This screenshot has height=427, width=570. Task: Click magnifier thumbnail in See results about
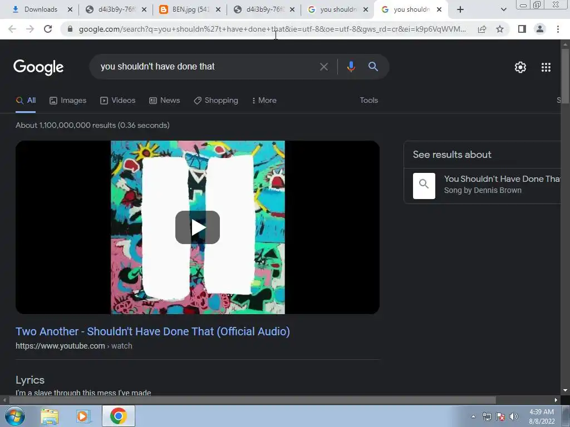tap(424, 186)
